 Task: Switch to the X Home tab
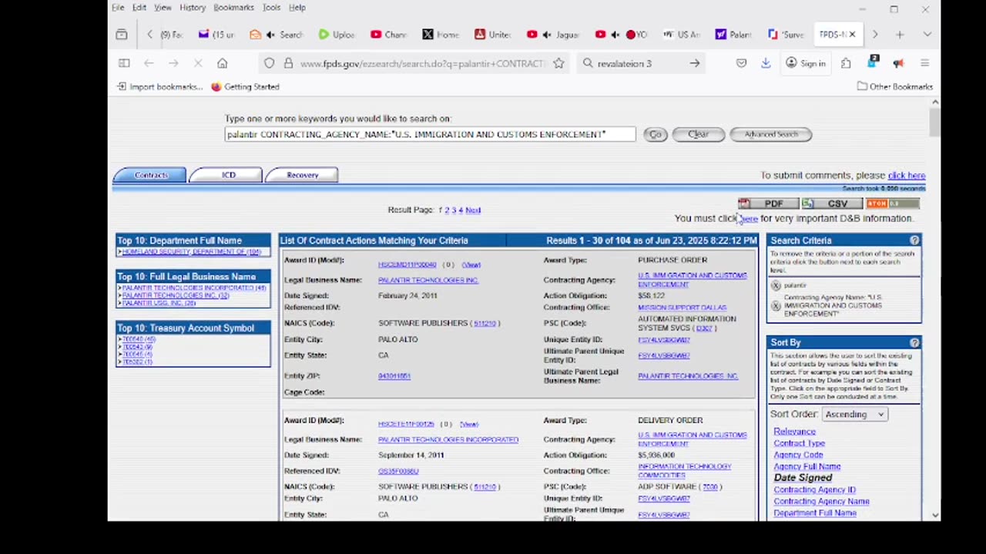pyautogui.click(x=440, y=35)
